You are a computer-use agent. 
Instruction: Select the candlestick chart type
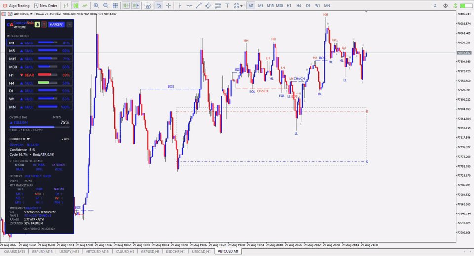tap(76, 6)
